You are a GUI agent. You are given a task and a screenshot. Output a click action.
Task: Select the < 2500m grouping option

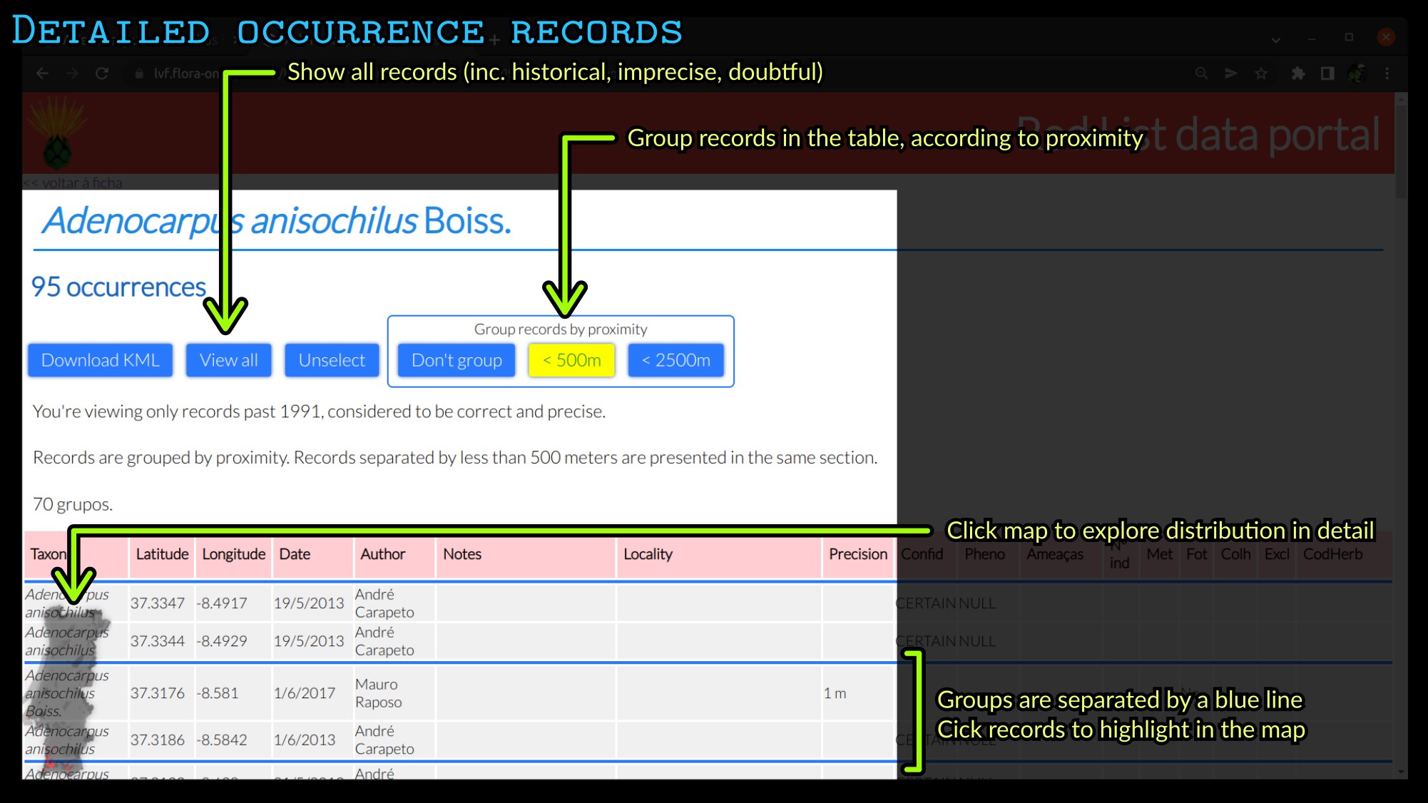(x=675, y=360)
